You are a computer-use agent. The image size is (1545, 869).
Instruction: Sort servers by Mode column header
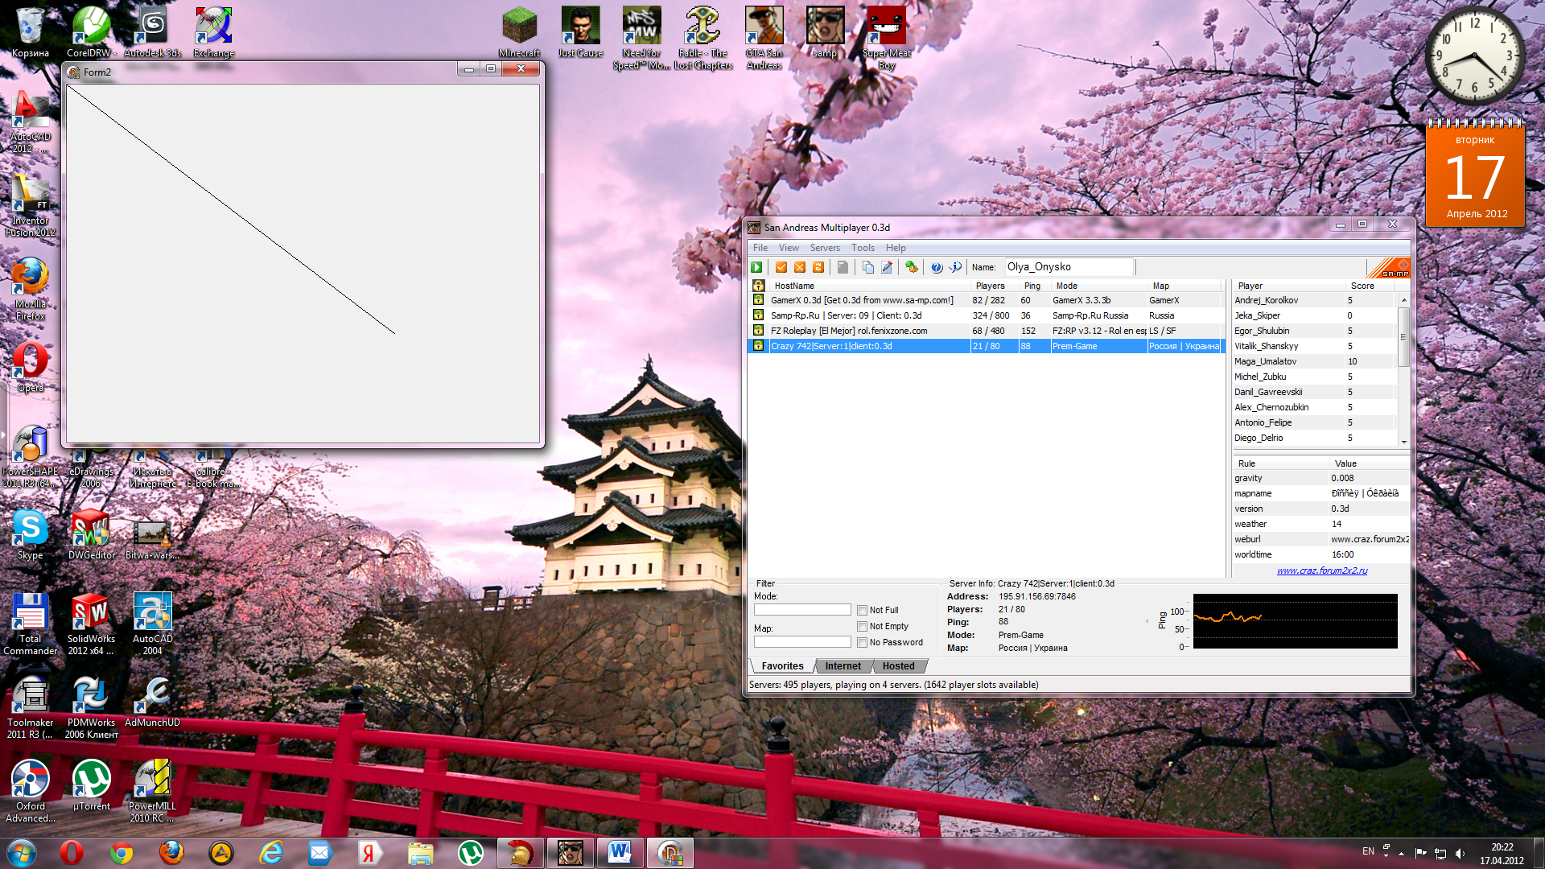[1099, 286]
